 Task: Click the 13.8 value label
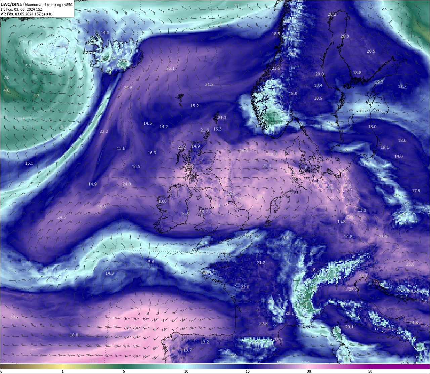click(362, 210)
